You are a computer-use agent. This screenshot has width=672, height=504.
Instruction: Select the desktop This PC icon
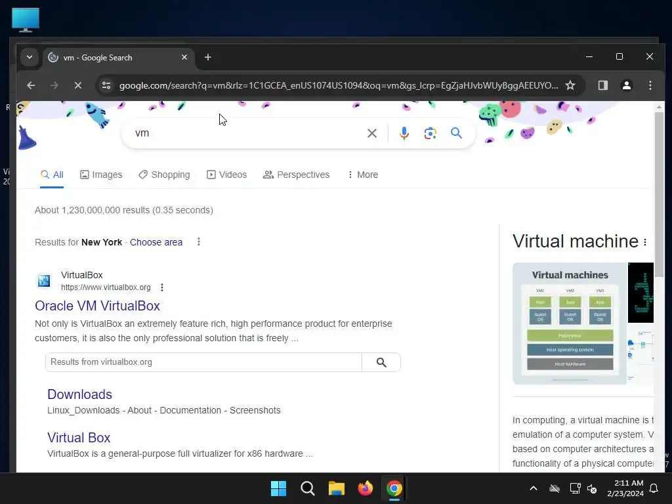[x=26, y=20]
